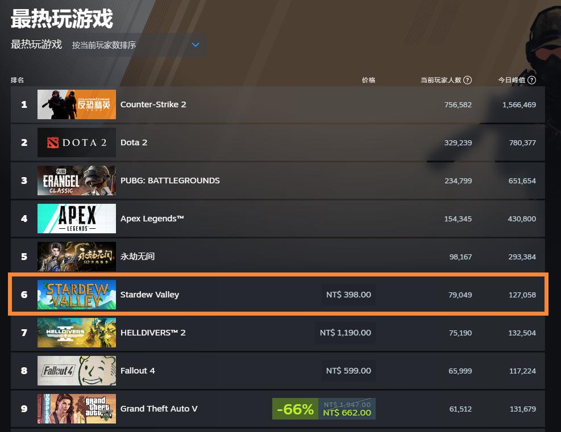Open sort dropdown chevron arrow

[x=196, y=45]
